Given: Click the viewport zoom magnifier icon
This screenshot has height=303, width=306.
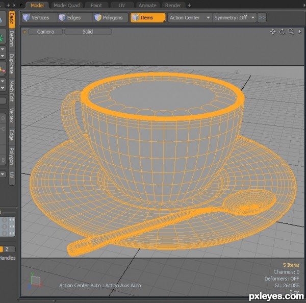Looking at the screenshot, I should tap(291, 32).
